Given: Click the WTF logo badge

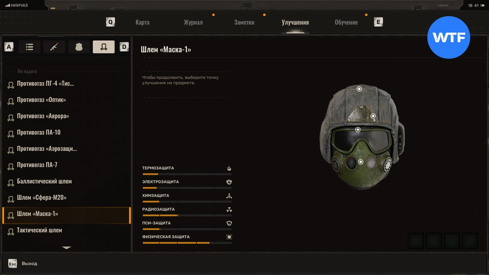Looking at the screenshot, I should pyautogui.click(x=448, y=38).
